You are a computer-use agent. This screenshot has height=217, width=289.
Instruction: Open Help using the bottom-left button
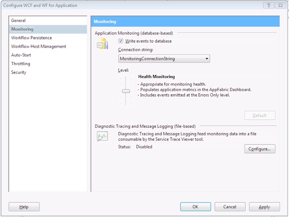point(24,206)
